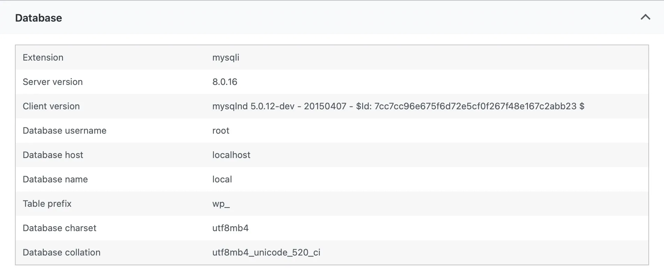Select the Database username label
The width and height of the screenshot is (664, 275).
(x=65, y=131)
